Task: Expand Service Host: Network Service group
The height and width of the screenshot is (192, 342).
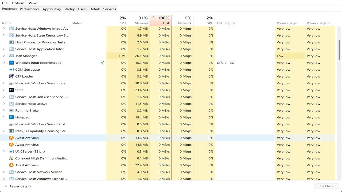Action: [4, 172]
